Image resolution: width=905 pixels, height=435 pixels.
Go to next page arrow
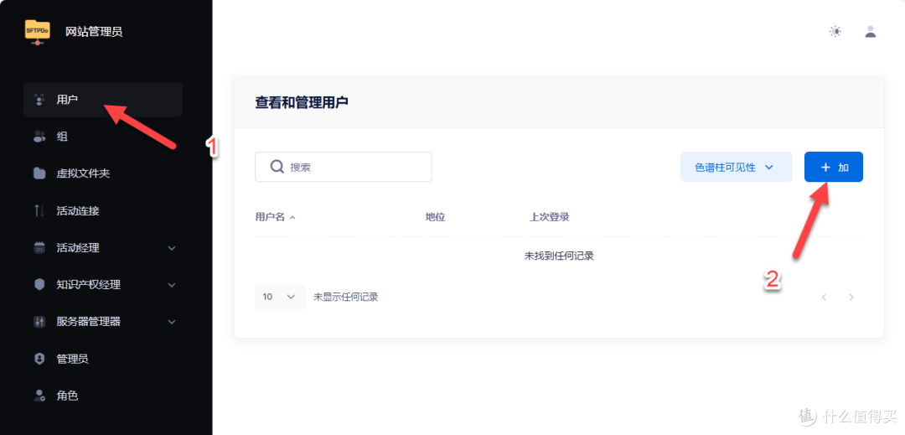851,298
